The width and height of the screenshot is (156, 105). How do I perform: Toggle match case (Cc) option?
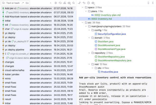pos(27,3)
